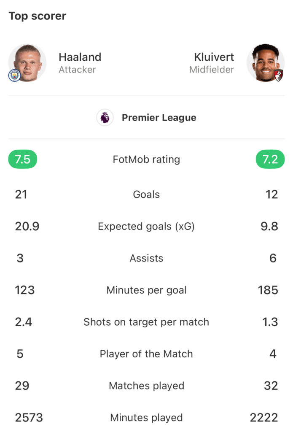The image size is (293, 432).
Task: Select the Assists stat label
Action: (x=147, y=259)
